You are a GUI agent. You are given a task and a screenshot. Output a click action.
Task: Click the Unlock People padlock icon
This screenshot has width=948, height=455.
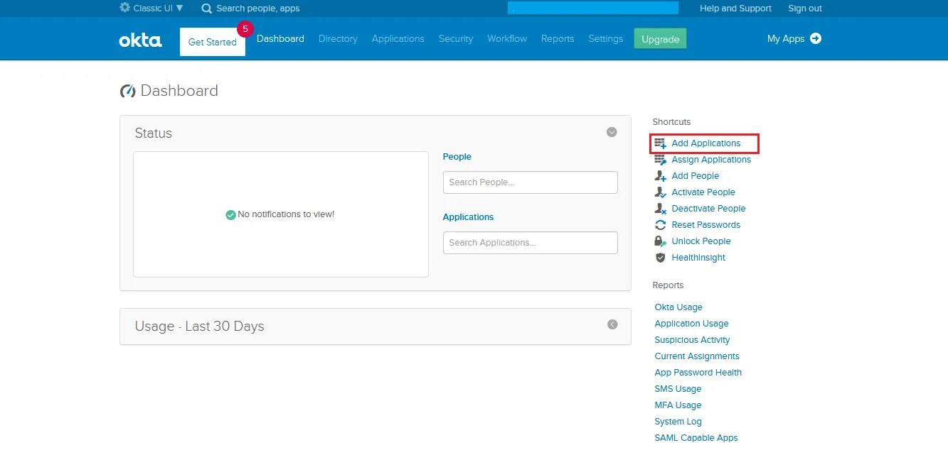click(660, 241)
